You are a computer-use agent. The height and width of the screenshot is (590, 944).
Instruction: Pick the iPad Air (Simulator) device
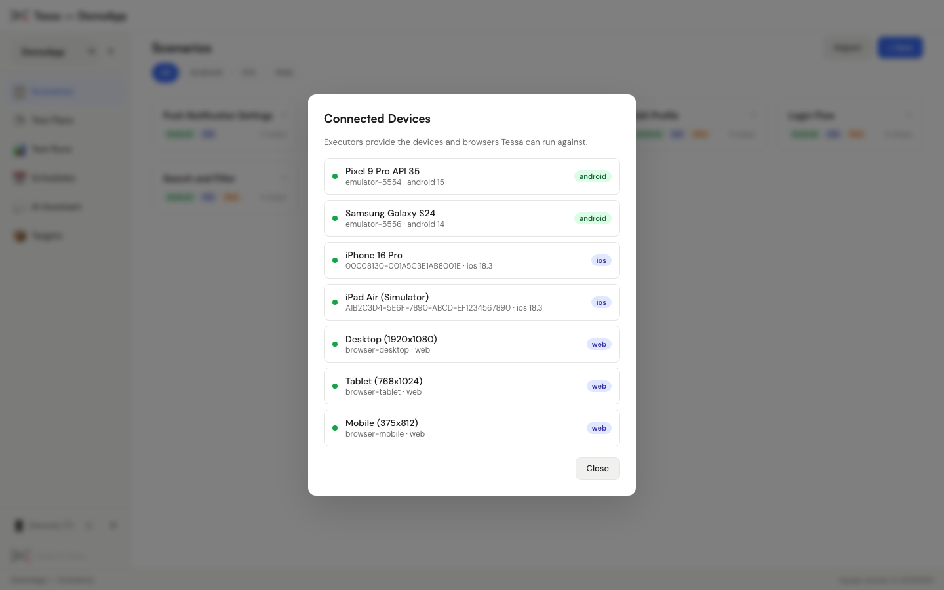(472, 302)
